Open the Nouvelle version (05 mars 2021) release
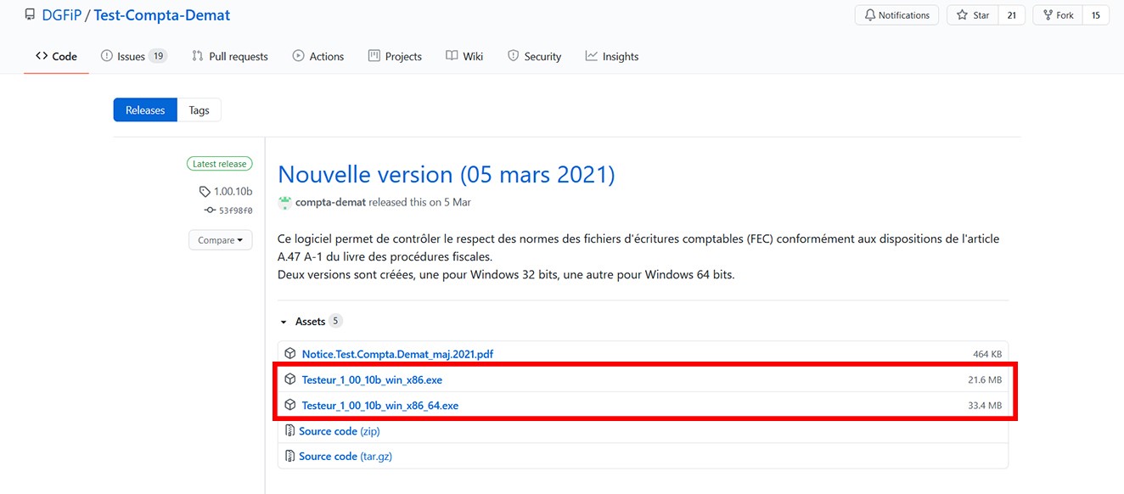The width and height of the screenshot is (1124, 494). coord(446,175)
